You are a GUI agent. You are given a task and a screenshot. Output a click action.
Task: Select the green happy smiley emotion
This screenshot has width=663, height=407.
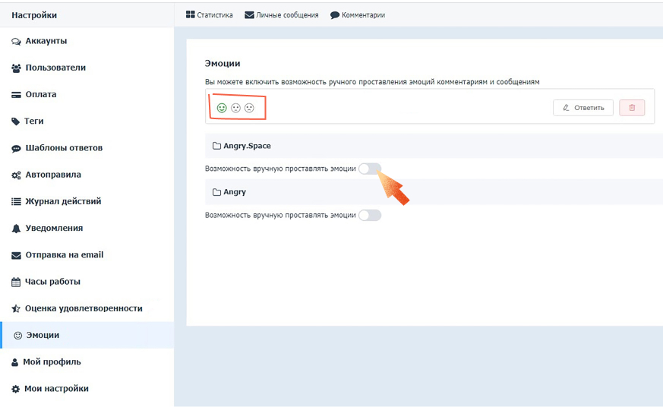click(222, 108)
